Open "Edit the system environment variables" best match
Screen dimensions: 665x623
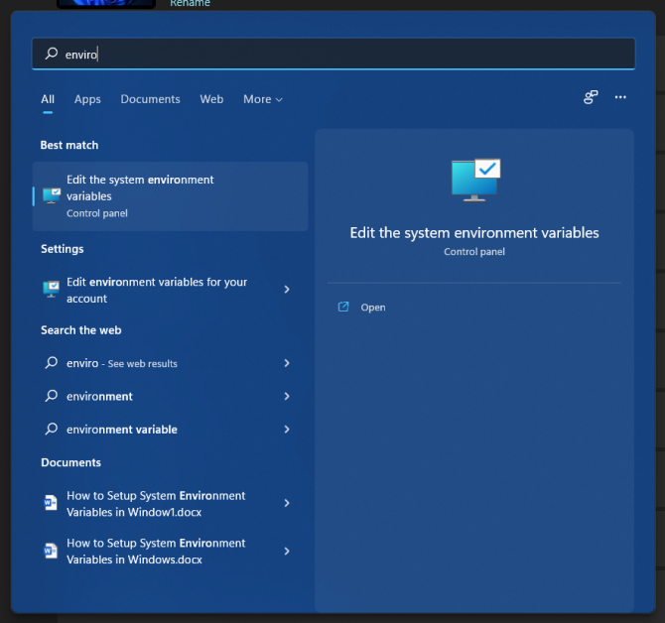tap(169, 195)
